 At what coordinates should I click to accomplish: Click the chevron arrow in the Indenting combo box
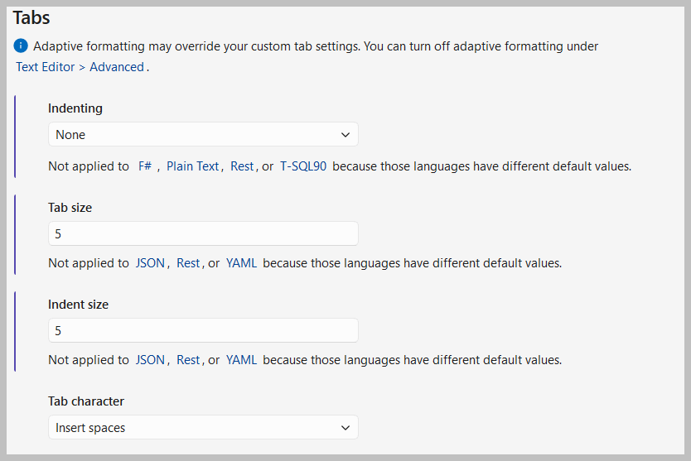pyautogui.click(x=345, y=134)
